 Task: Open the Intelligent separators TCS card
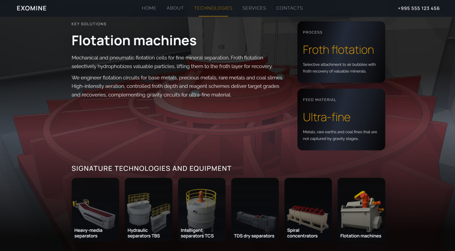pos(202,210)
